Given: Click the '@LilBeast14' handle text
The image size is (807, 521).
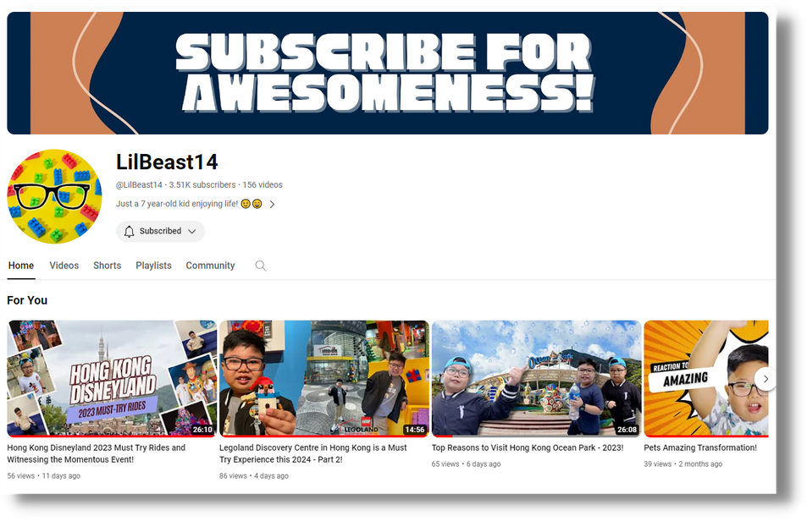Looking at the screenshot, I should pyautogui.click(x=139, y=185).
